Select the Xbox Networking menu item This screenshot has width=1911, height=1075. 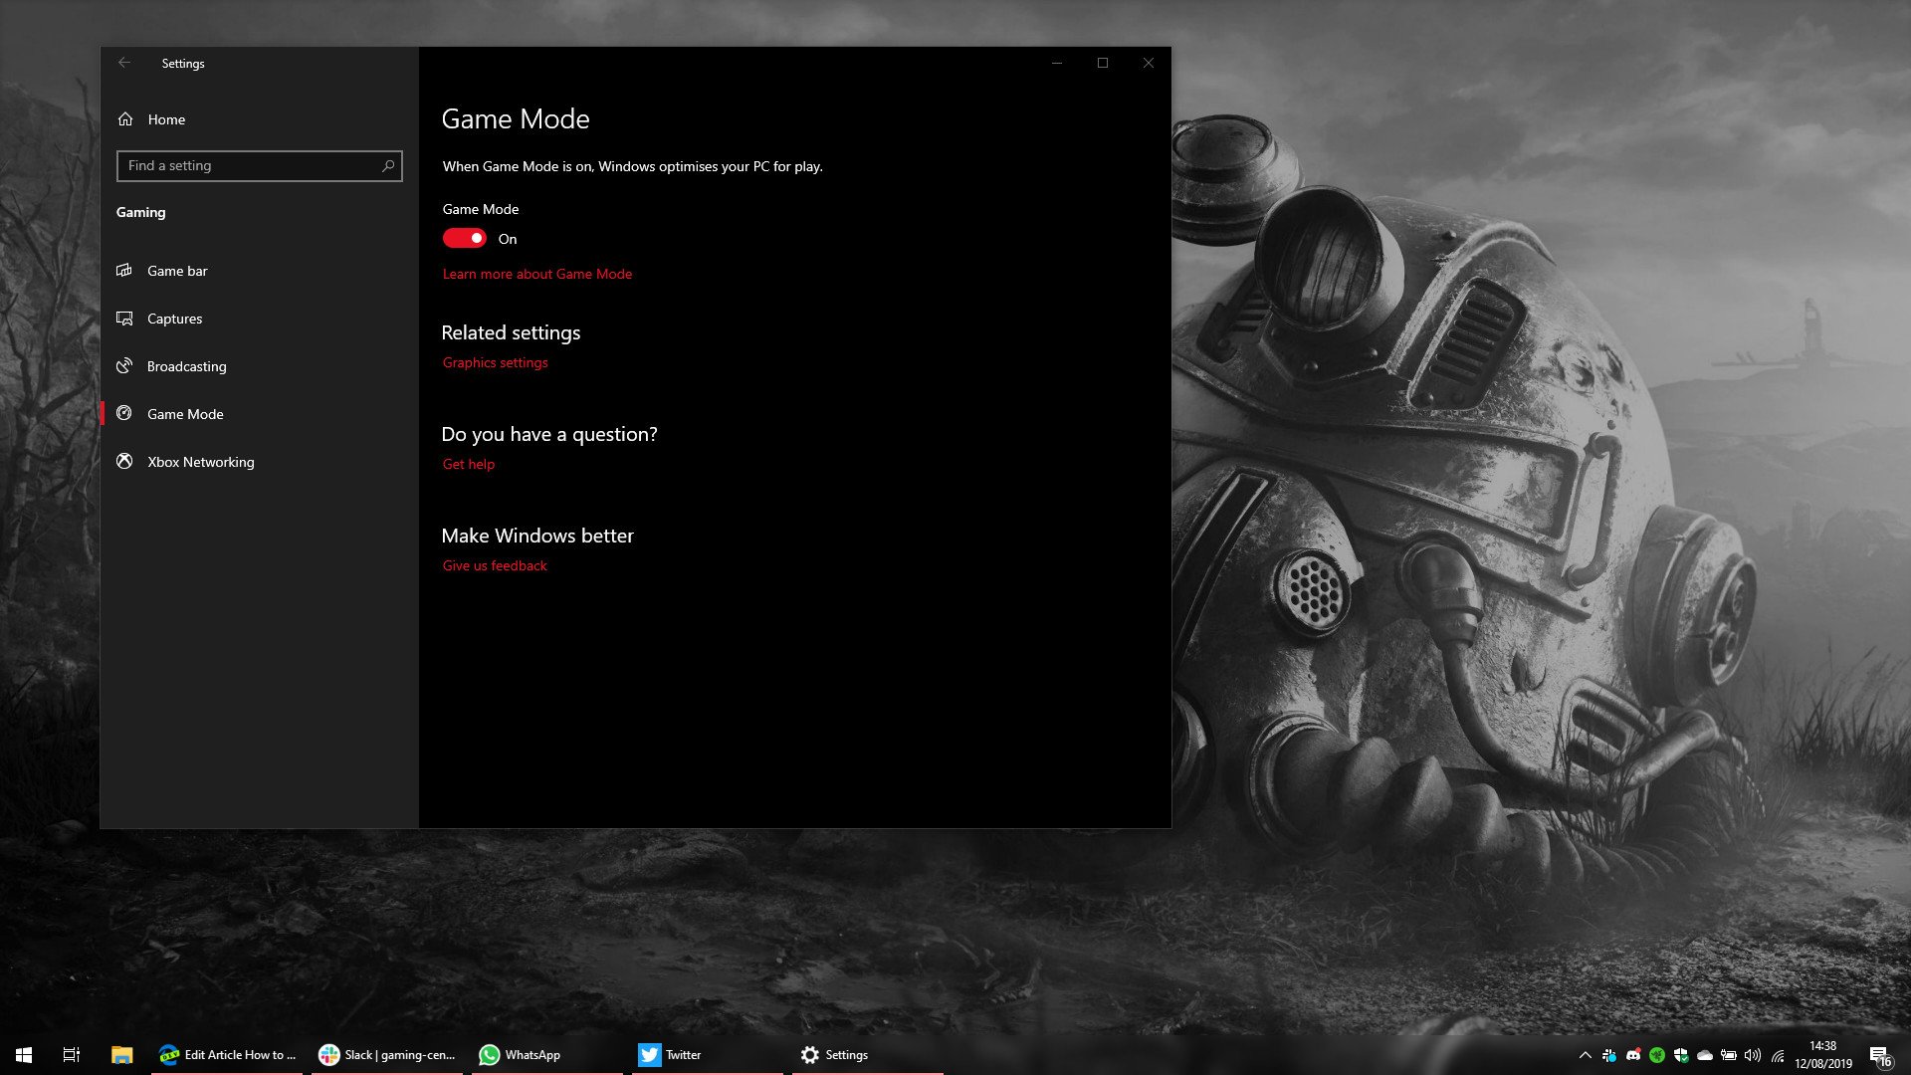tap(201, 461)
